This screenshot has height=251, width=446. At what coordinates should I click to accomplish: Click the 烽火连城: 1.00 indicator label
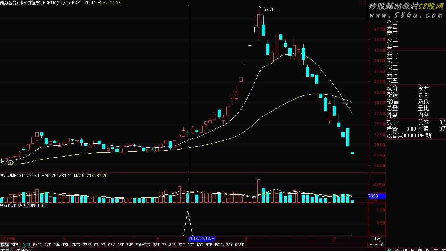(32, 206)
